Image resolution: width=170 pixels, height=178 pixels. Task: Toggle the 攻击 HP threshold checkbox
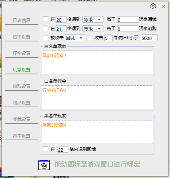tap(89, 38)
